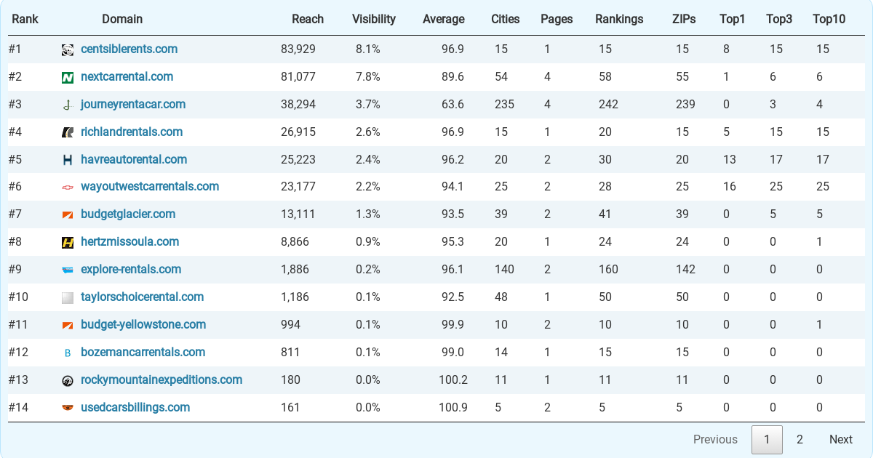Click the Previous pagination button

coord(715,439)
